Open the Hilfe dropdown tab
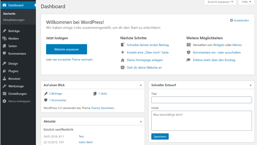The image size is (257, 145). coord(246,2)
